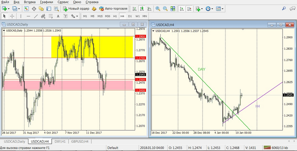This screenshot has width=297, height=151.
Task: Select the D1 timeframe button
Action: point(130,16)
